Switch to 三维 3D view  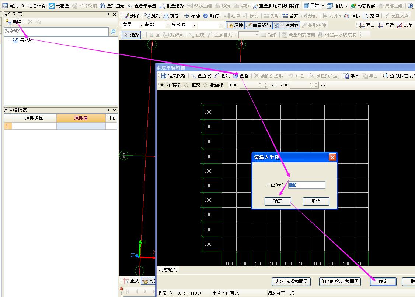tap(311, 5)
